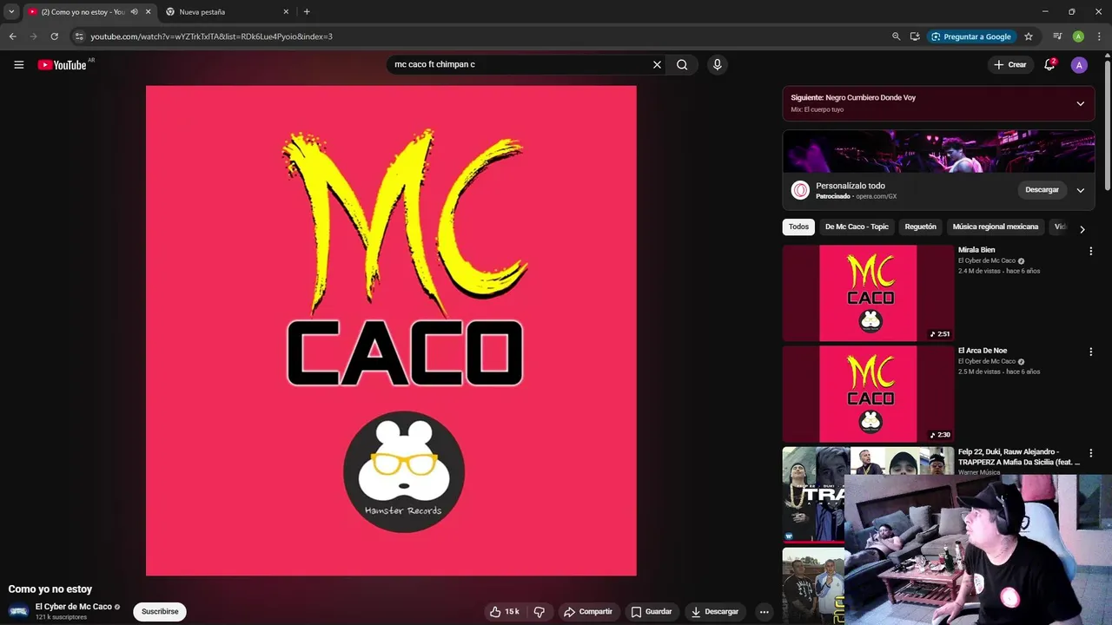This screenshot has height=625, width=1112.
Task: Open options for El Arca De Noe video
Action: (1090, 352)
